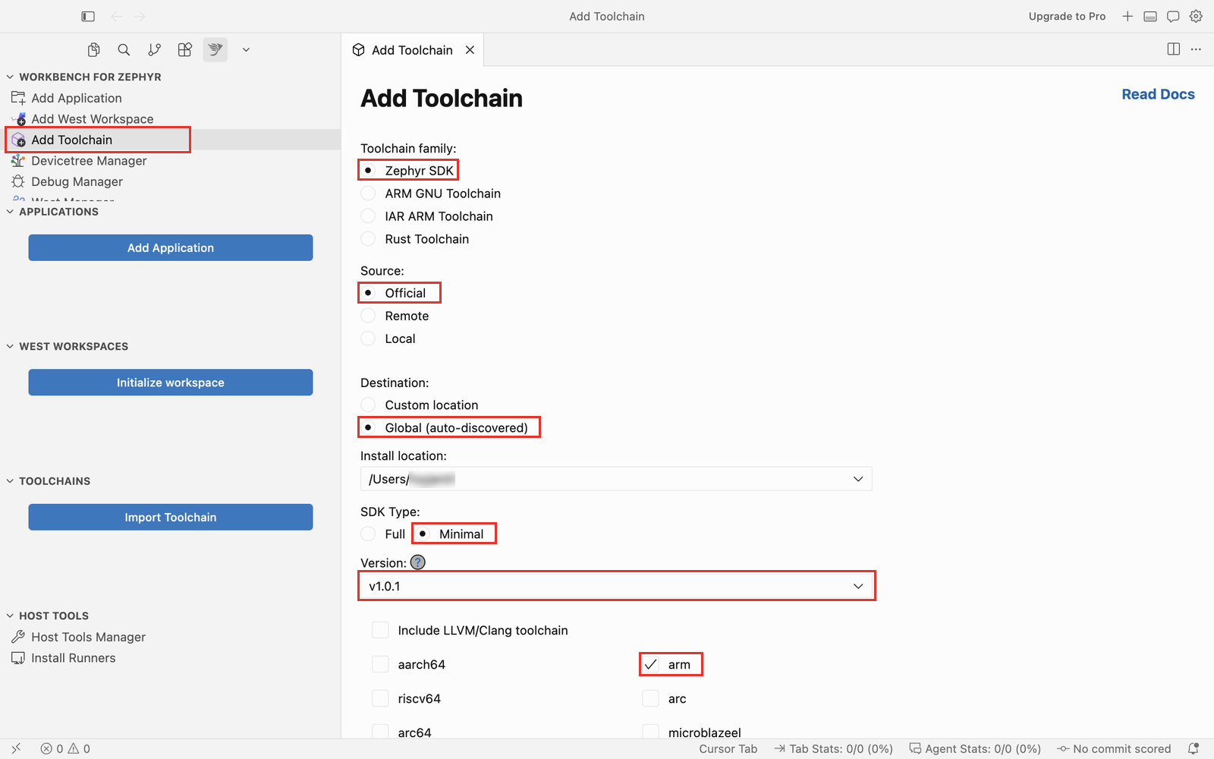Select the Zephyr Workbench kite icon

215,50
